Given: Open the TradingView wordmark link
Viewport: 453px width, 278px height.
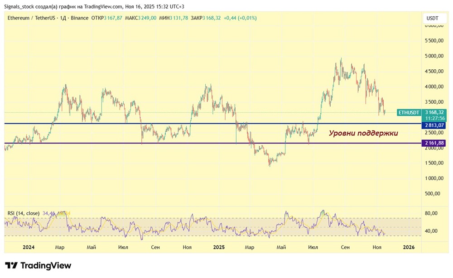Looking at the screenshot, I should pyautogui.click(x=46, y=266).
